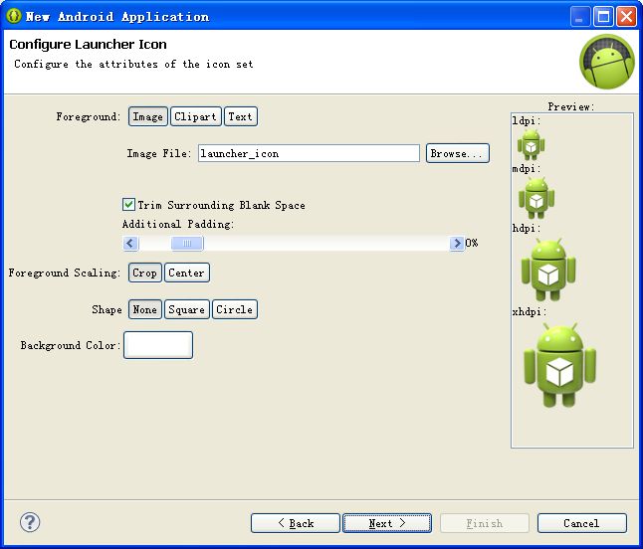Click the Browse... button
The width and height of the screenshot is (643, 549).
pyautogui.click(x=458, y=153)
